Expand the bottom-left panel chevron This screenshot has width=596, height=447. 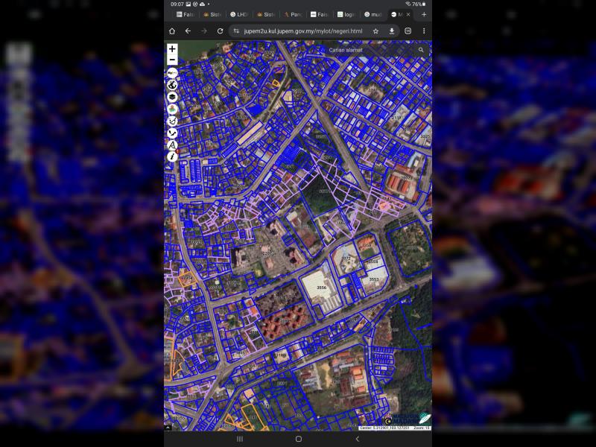click(168, 428)
